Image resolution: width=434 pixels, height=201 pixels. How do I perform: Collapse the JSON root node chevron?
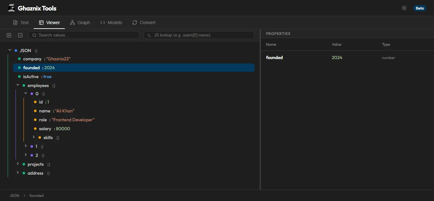pos(10,50)
